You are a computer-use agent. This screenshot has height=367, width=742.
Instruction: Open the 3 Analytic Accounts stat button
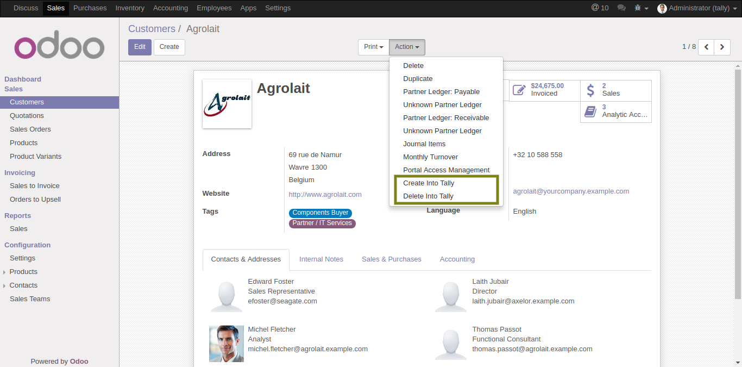(616, 111)
